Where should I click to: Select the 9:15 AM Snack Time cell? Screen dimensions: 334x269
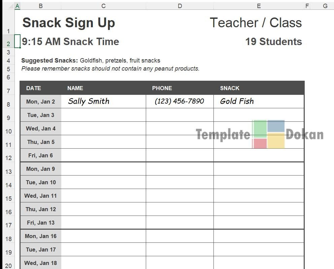tap(70, 42)
